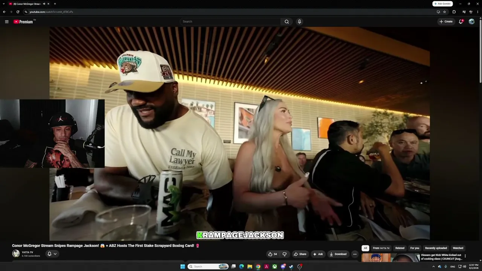Open clock and date in system tray
The width and height of the screenshot is (482, 271).
click(x=473, y=266)
